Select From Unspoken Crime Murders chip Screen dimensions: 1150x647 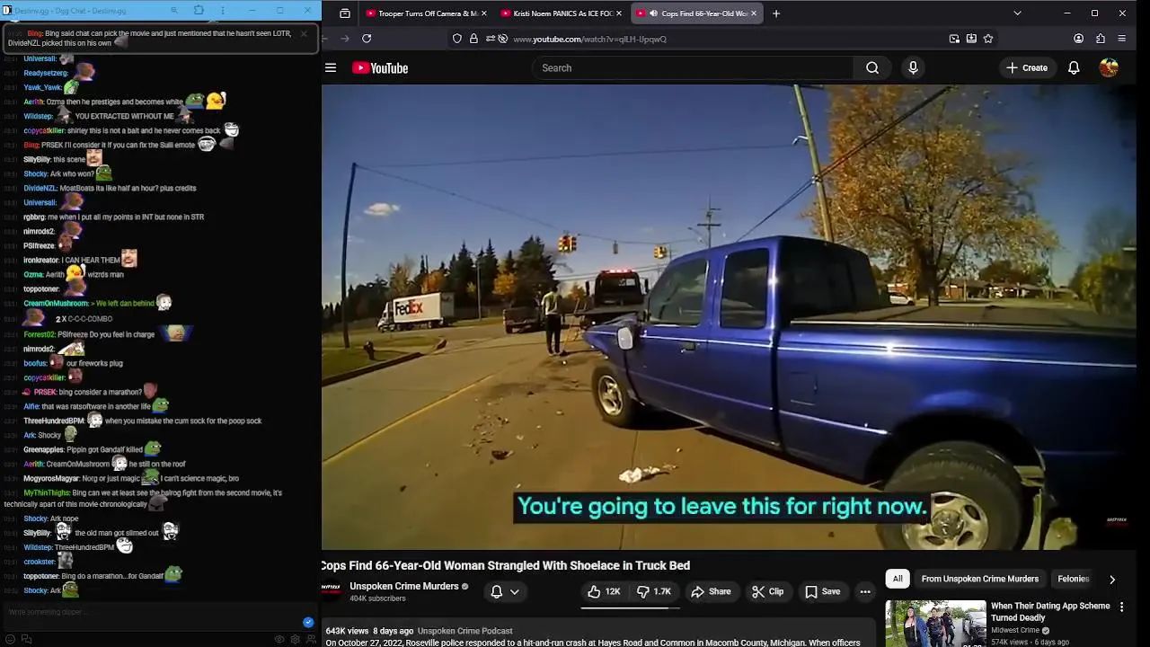pos(980,579)
